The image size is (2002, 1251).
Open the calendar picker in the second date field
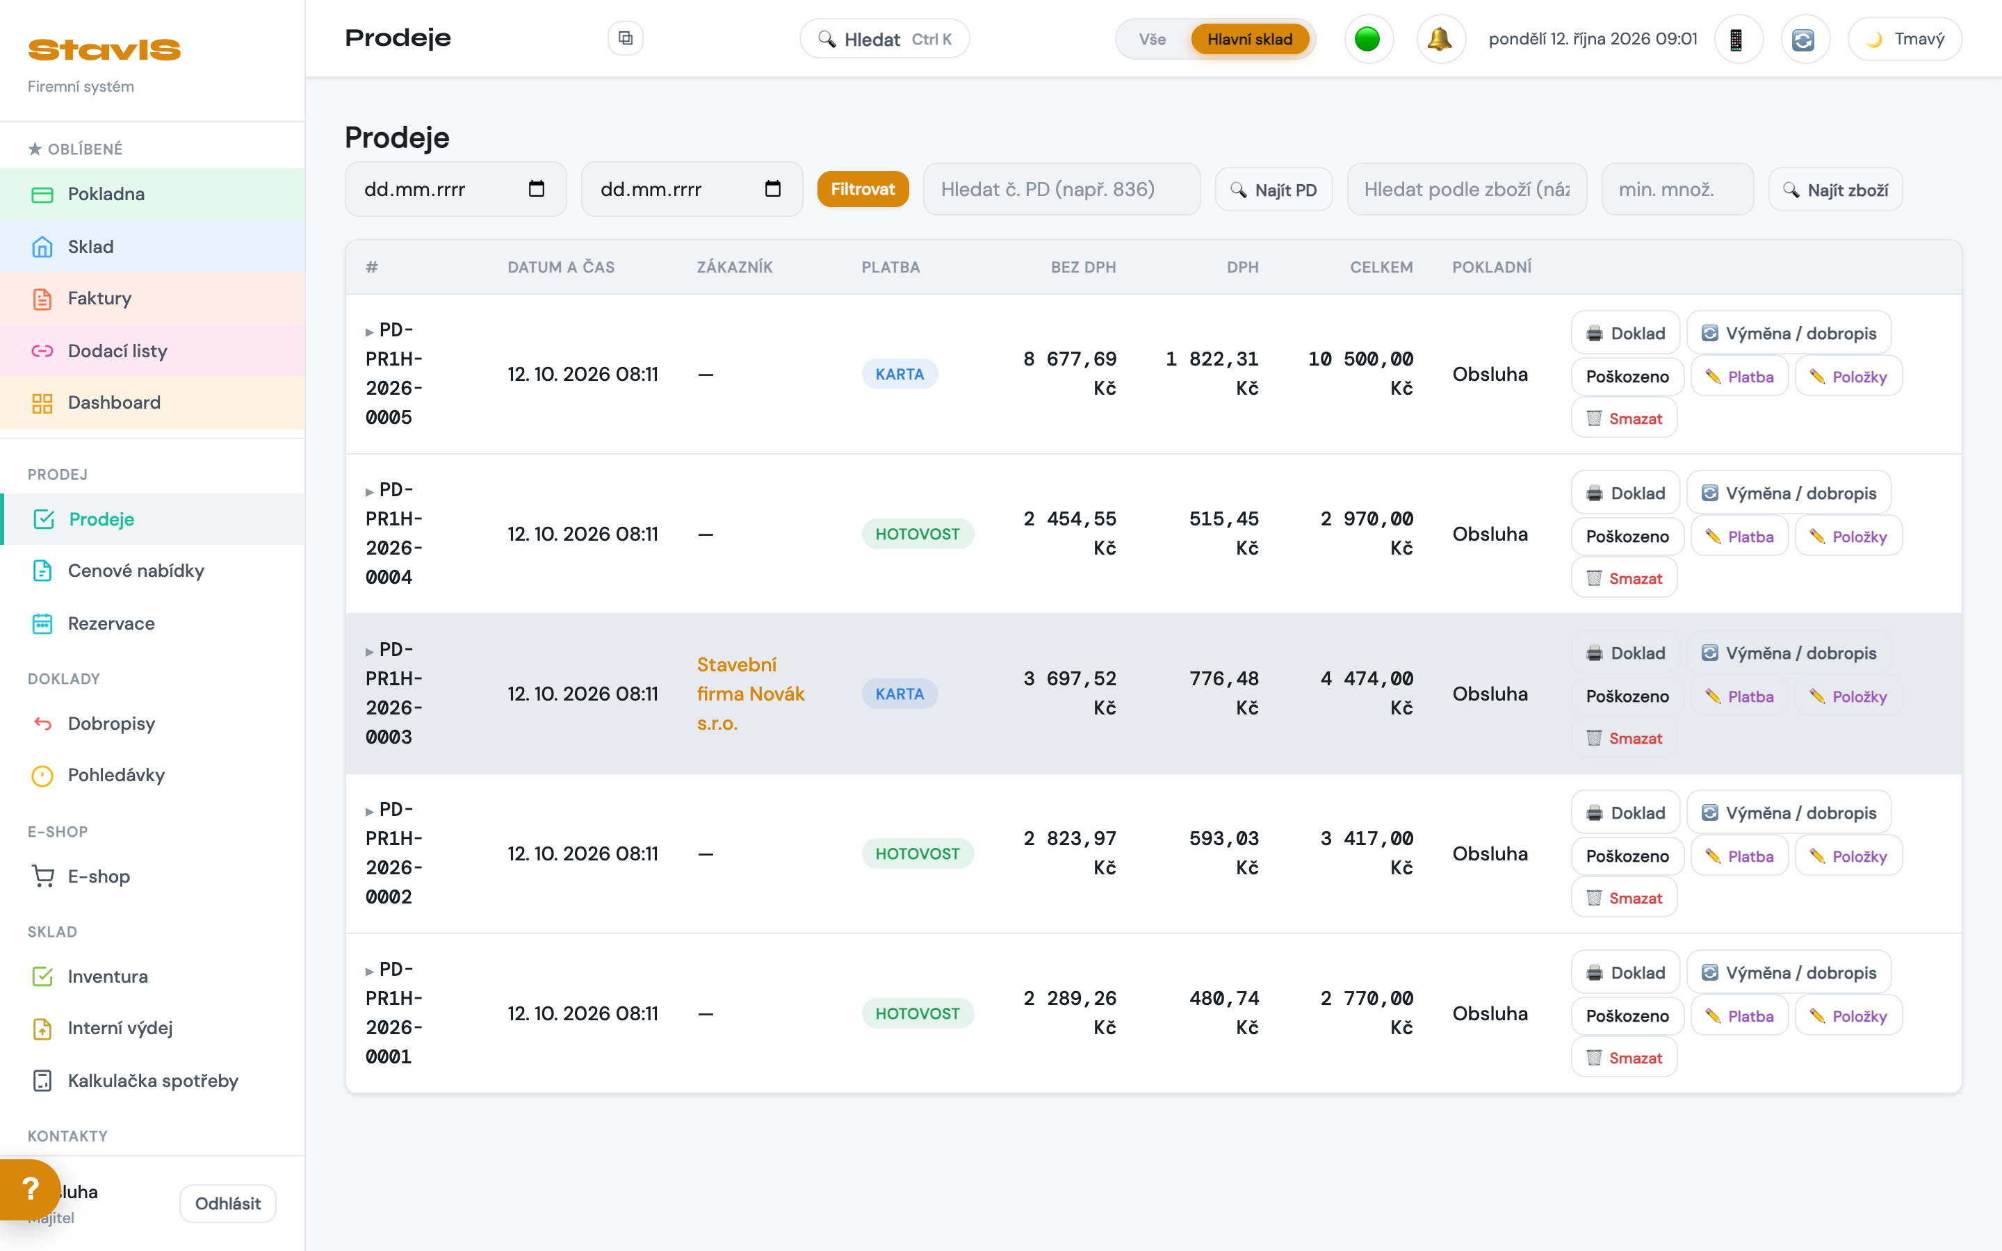pyautogui.click(x=773, y=188)
